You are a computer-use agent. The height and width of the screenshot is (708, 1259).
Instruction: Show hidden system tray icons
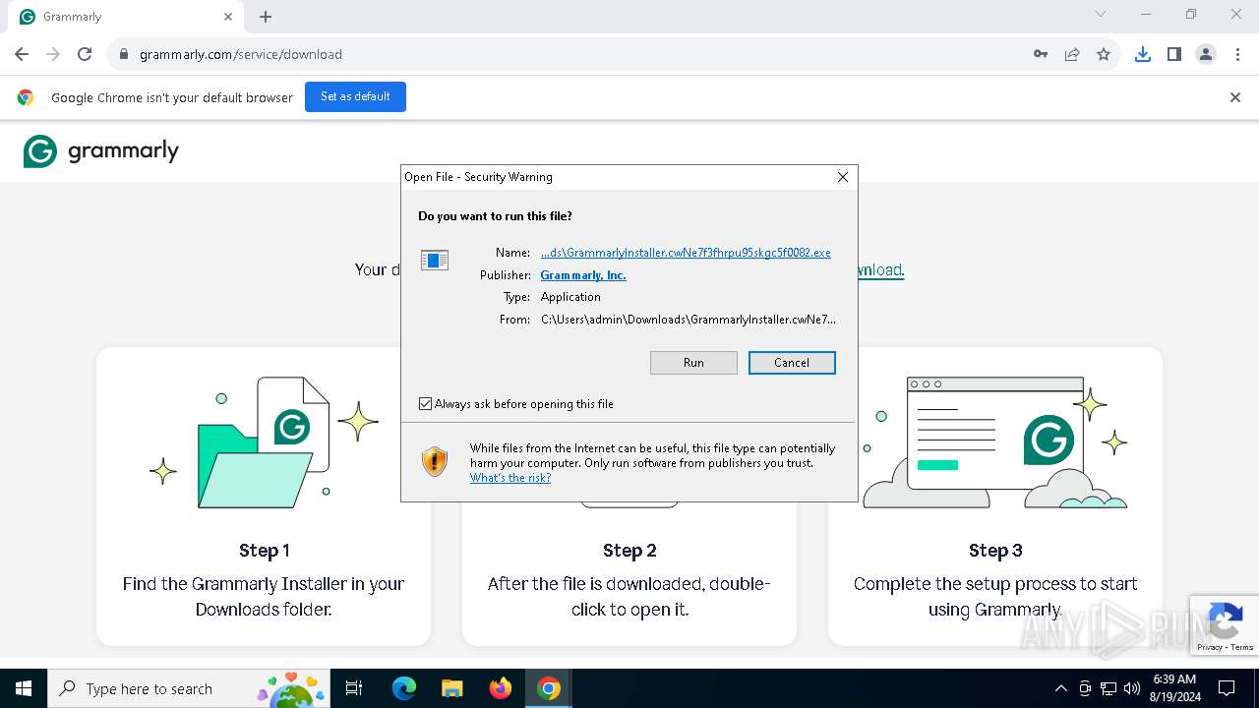pyautogui.click(x=1060, y=688)
